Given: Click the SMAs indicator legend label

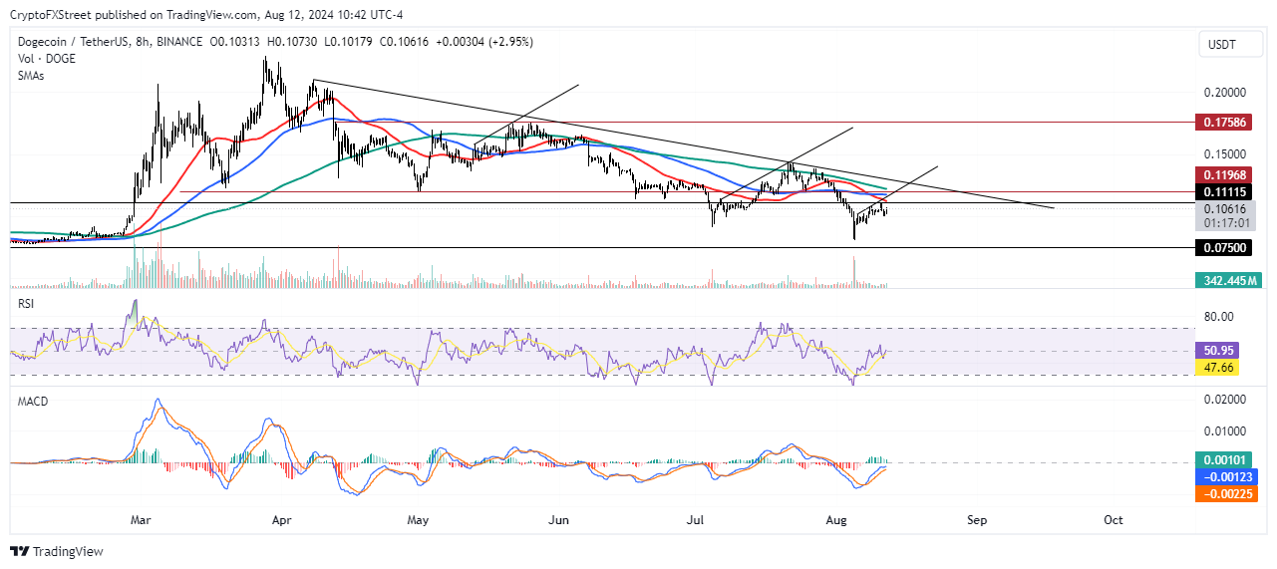Looking at the screenshot, I should pos(32,74).
